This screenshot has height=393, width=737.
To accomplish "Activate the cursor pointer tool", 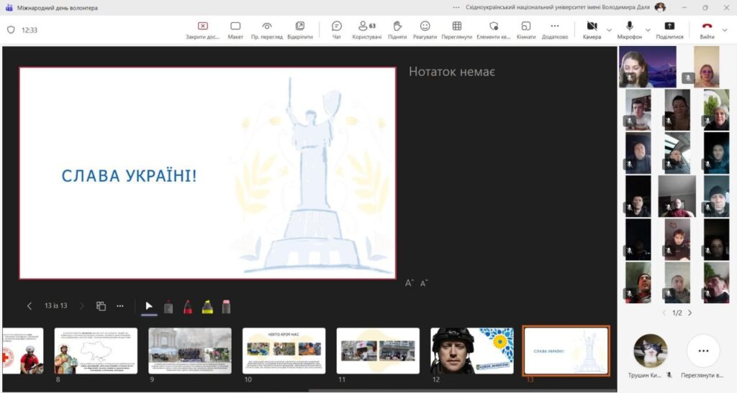I will [149, 307].
